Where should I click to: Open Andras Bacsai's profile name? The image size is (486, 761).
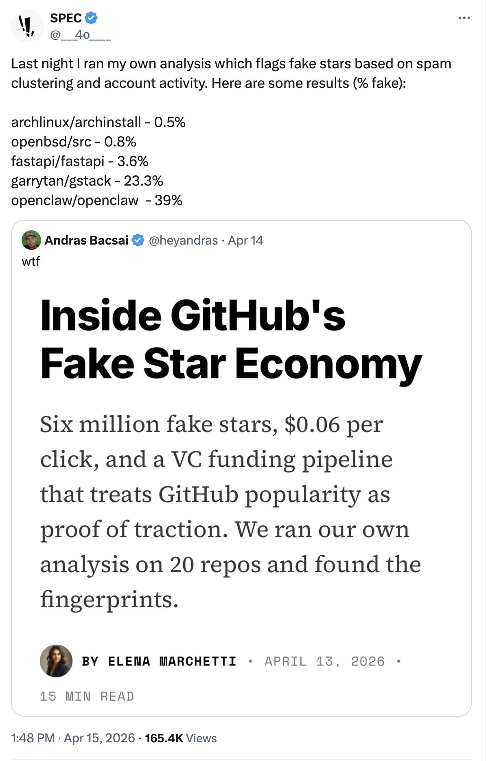(x=86, y=240)
